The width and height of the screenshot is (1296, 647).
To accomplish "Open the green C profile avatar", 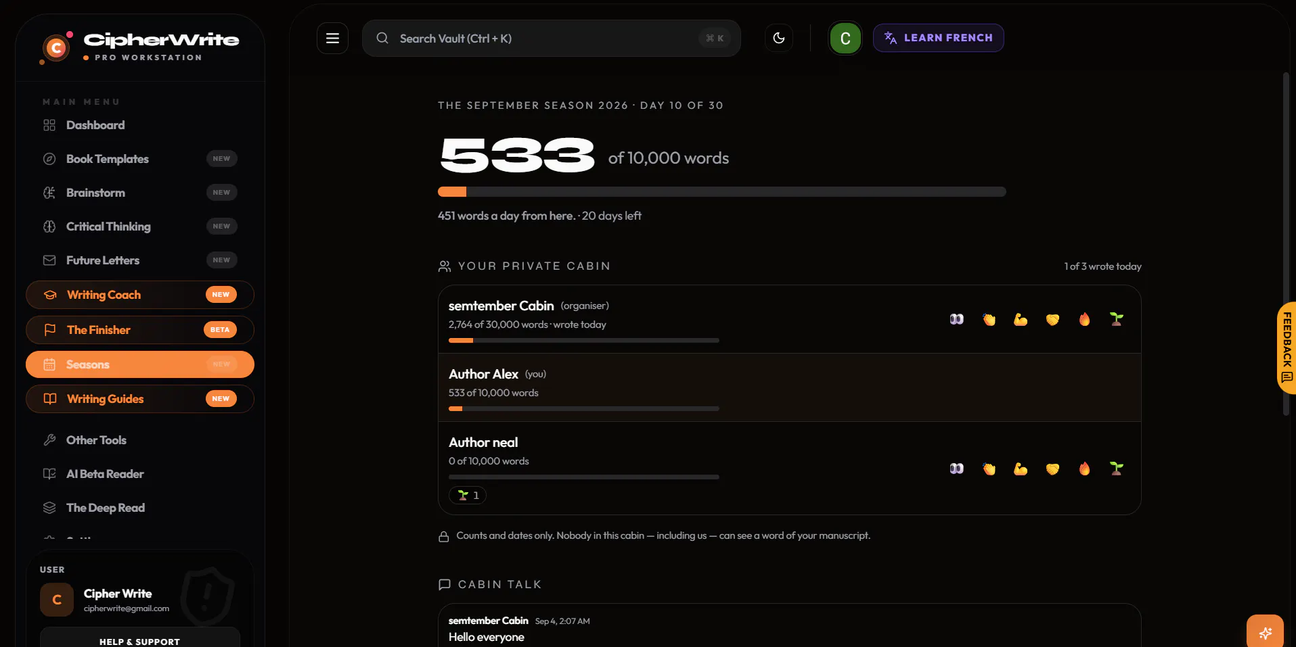I will click(x=845, y=39).
